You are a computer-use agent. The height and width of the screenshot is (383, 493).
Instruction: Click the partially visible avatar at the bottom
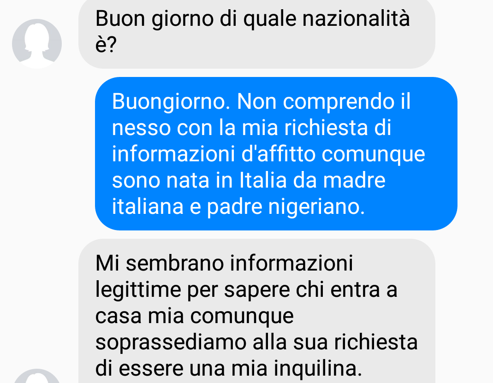[x=37, y=376]
